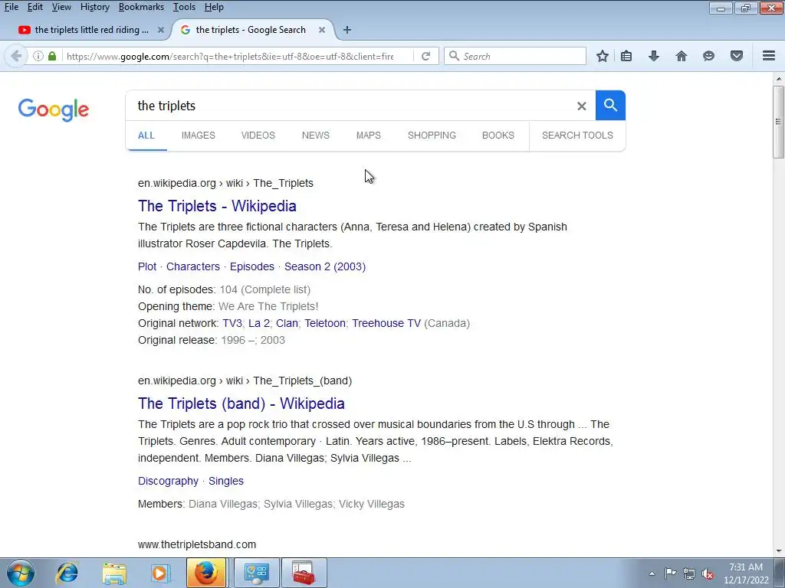Screen dimensions: 785x588
Task: Click the Firefox toolbar Search box
Action: (x=514, y=56)
